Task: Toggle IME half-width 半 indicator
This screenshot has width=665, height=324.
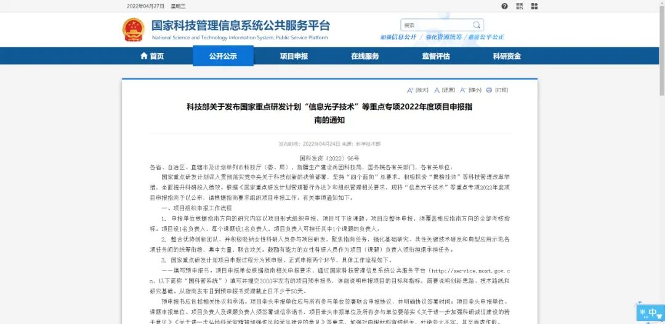Action: [642, 312]
